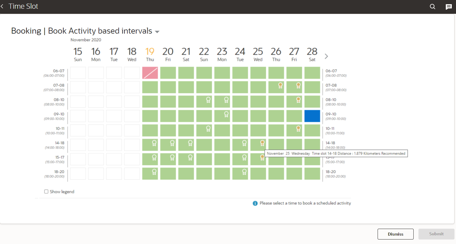Expand the Book Activity based intervals dropdown

tap(157, 32)
